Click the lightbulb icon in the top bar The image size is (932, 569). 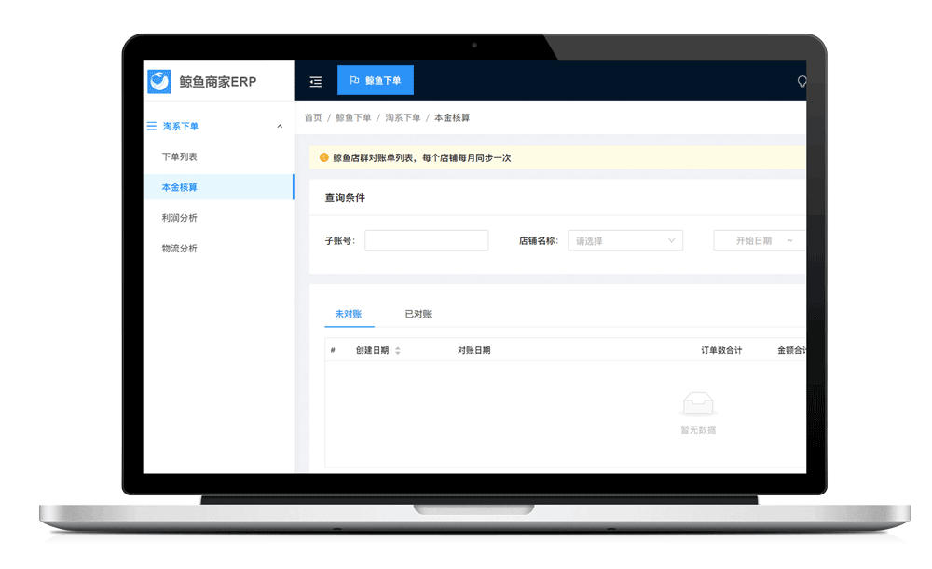(x=801, y=82)
